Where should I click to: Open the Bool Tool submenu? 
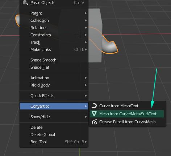54,142
